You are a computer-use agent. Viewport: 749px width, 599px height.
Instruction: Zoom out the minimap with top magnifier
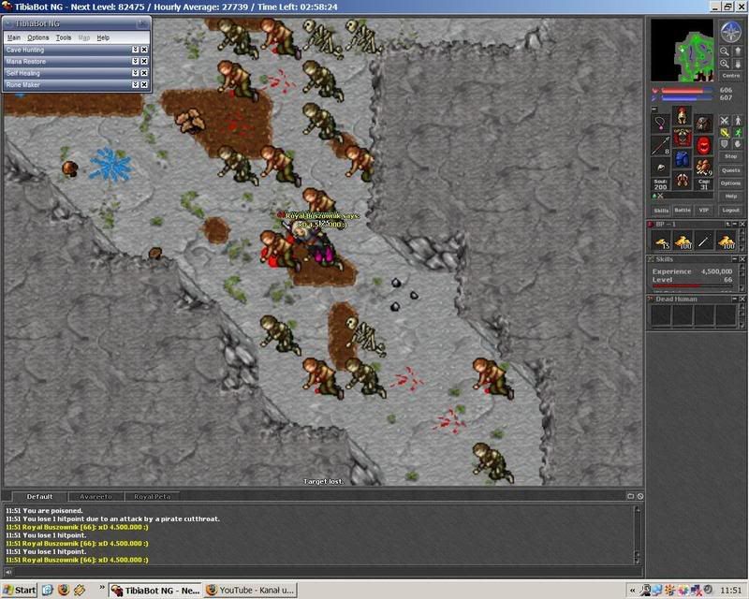(724, 51)
